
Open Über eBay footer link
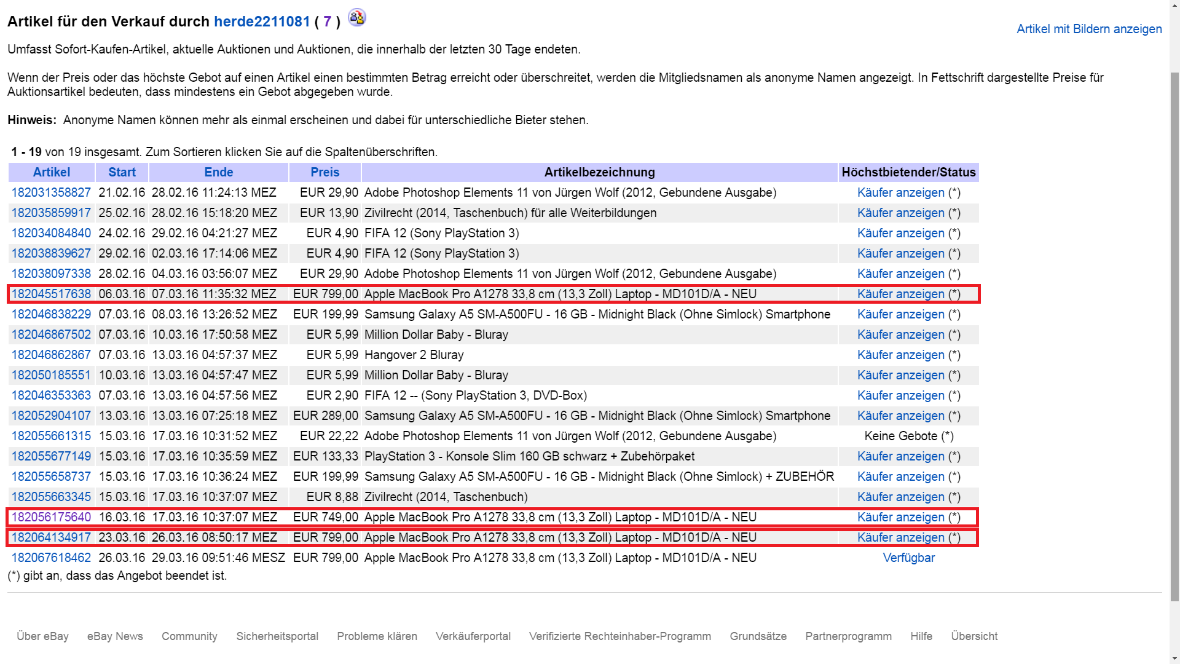(x=42, y=636)
